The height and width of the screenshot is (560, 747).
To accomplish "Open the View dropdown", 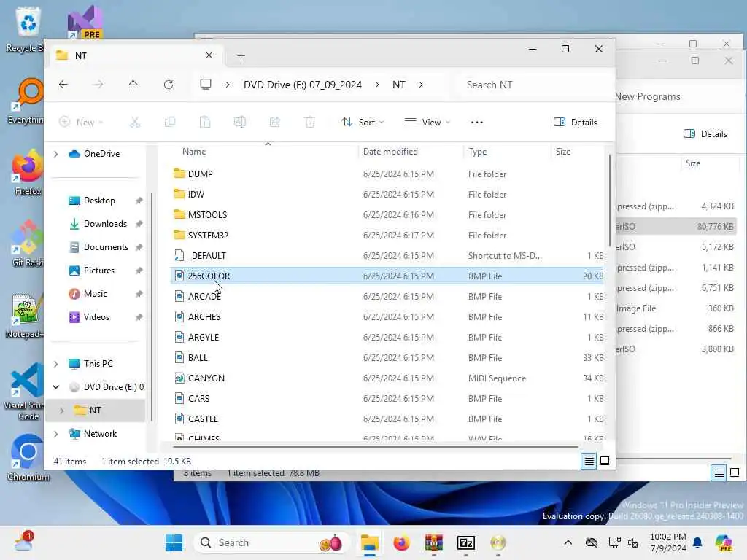I will pos(427,122).
